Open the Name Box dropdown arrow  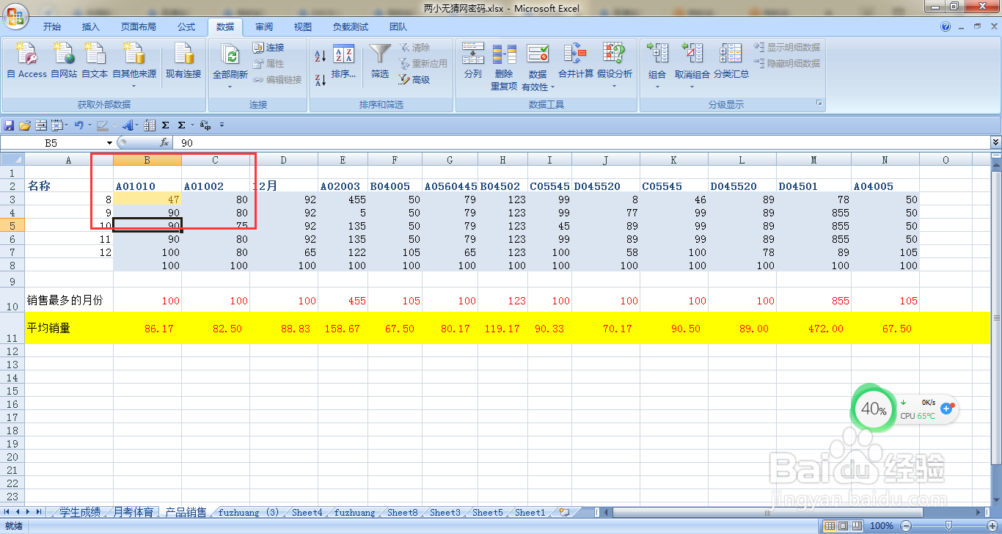click(109, 142)
